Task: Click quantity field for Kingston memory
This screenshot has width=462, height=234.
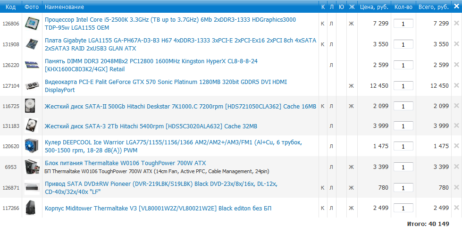Action: pyautogui.click(x=403, y=65)
